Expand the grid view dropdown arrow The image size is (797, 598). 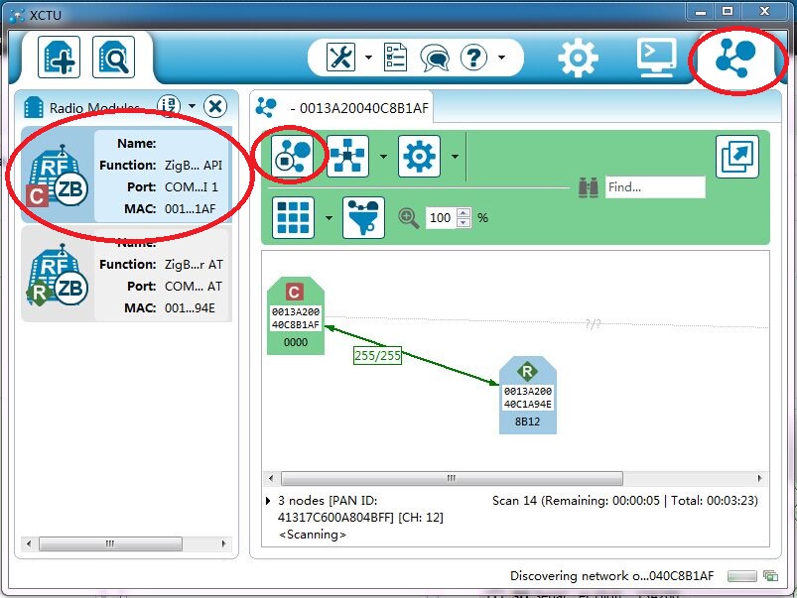click(329, 218)
